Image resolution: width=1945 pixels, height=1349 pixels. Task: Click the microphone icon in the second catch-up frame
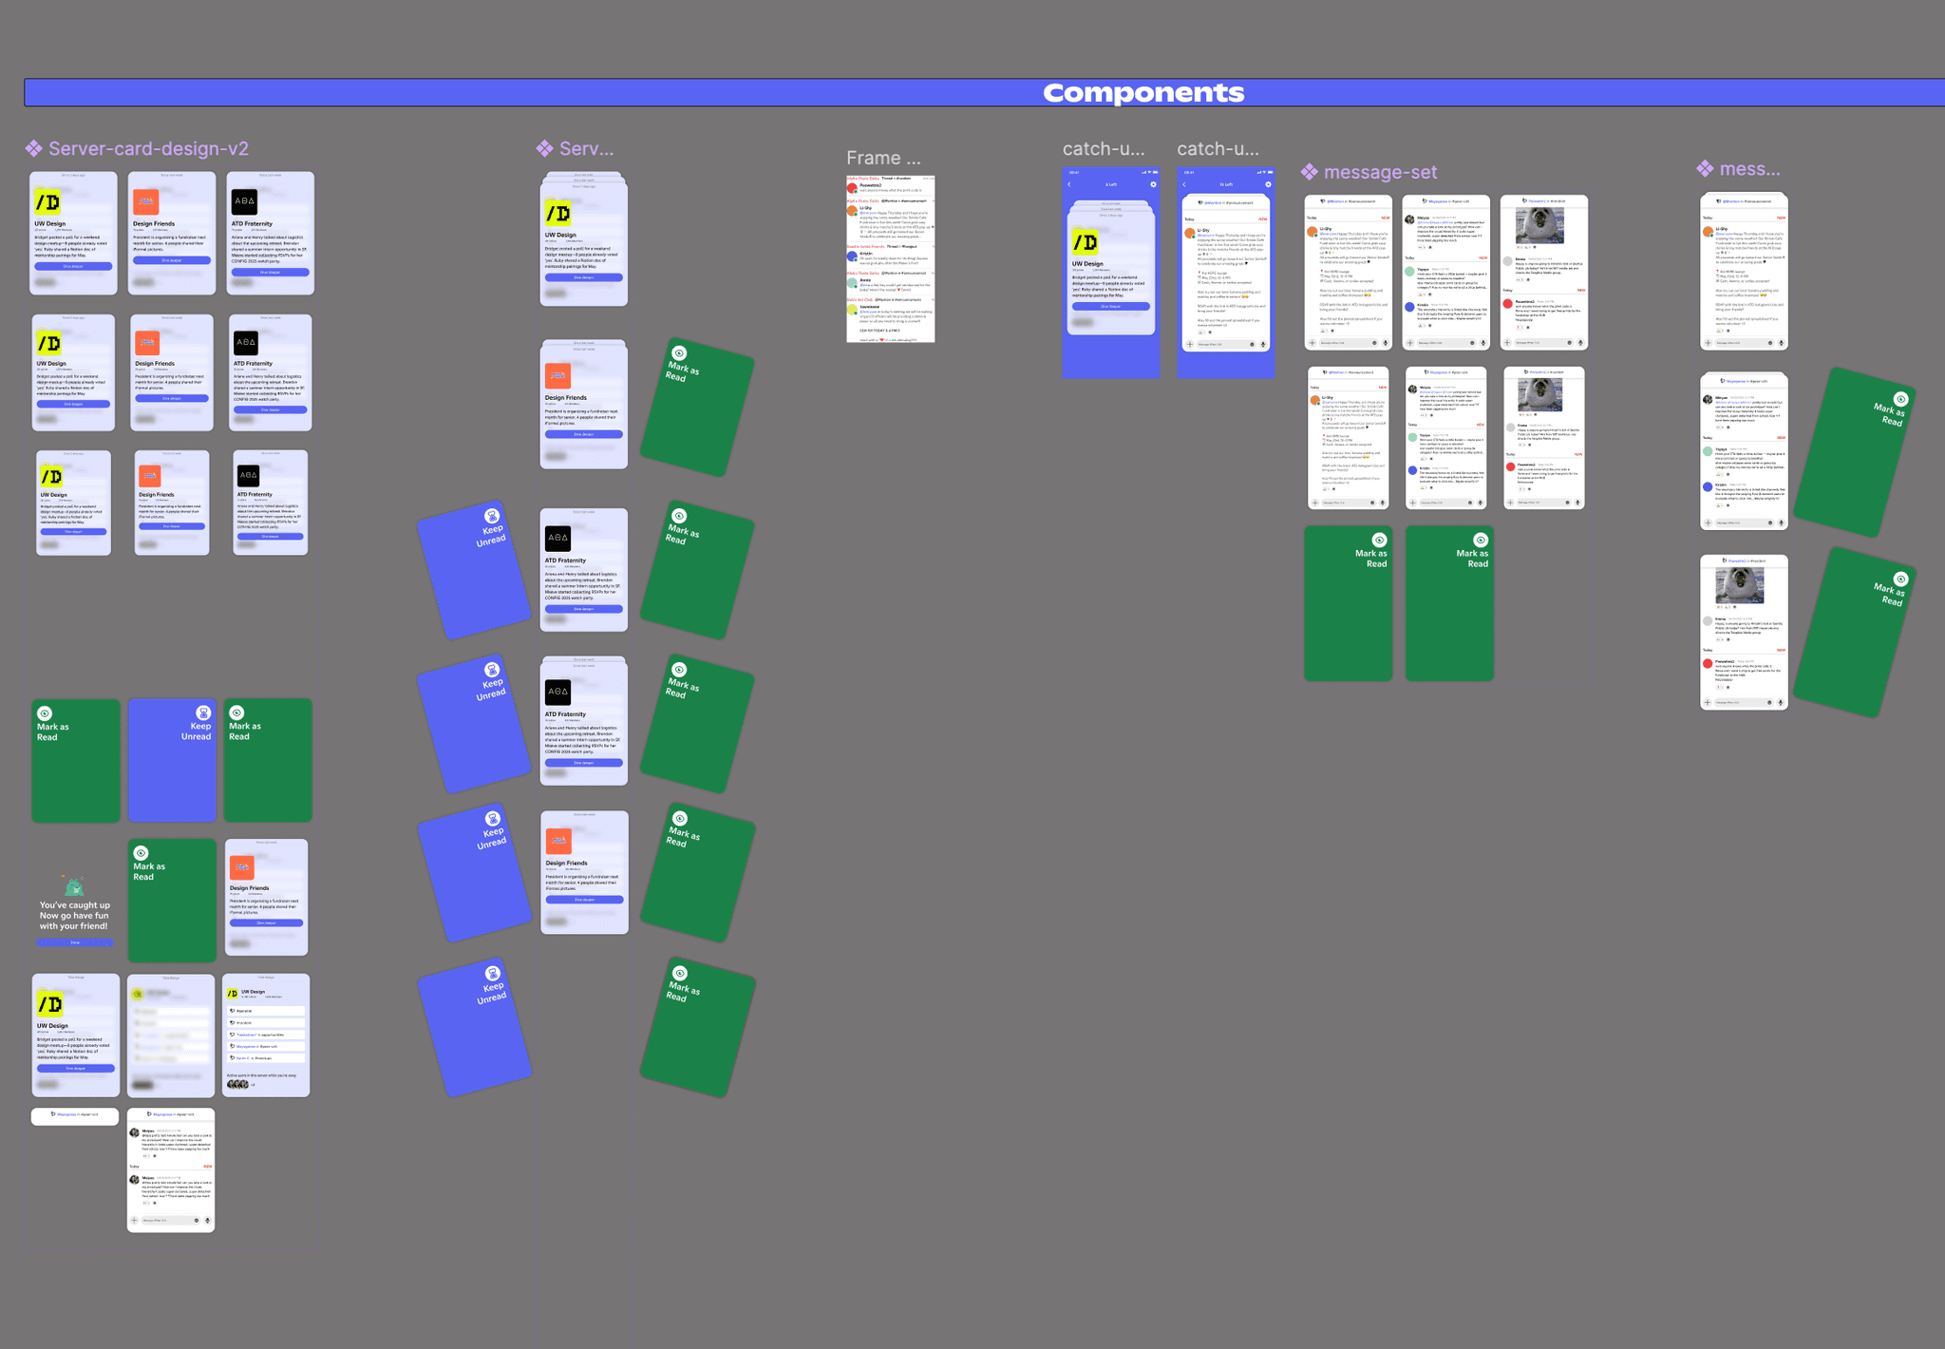[1263, 345]
